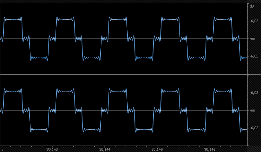Click the top channel's -oo center level label
261x152 pixels.
tap(252, 39)
